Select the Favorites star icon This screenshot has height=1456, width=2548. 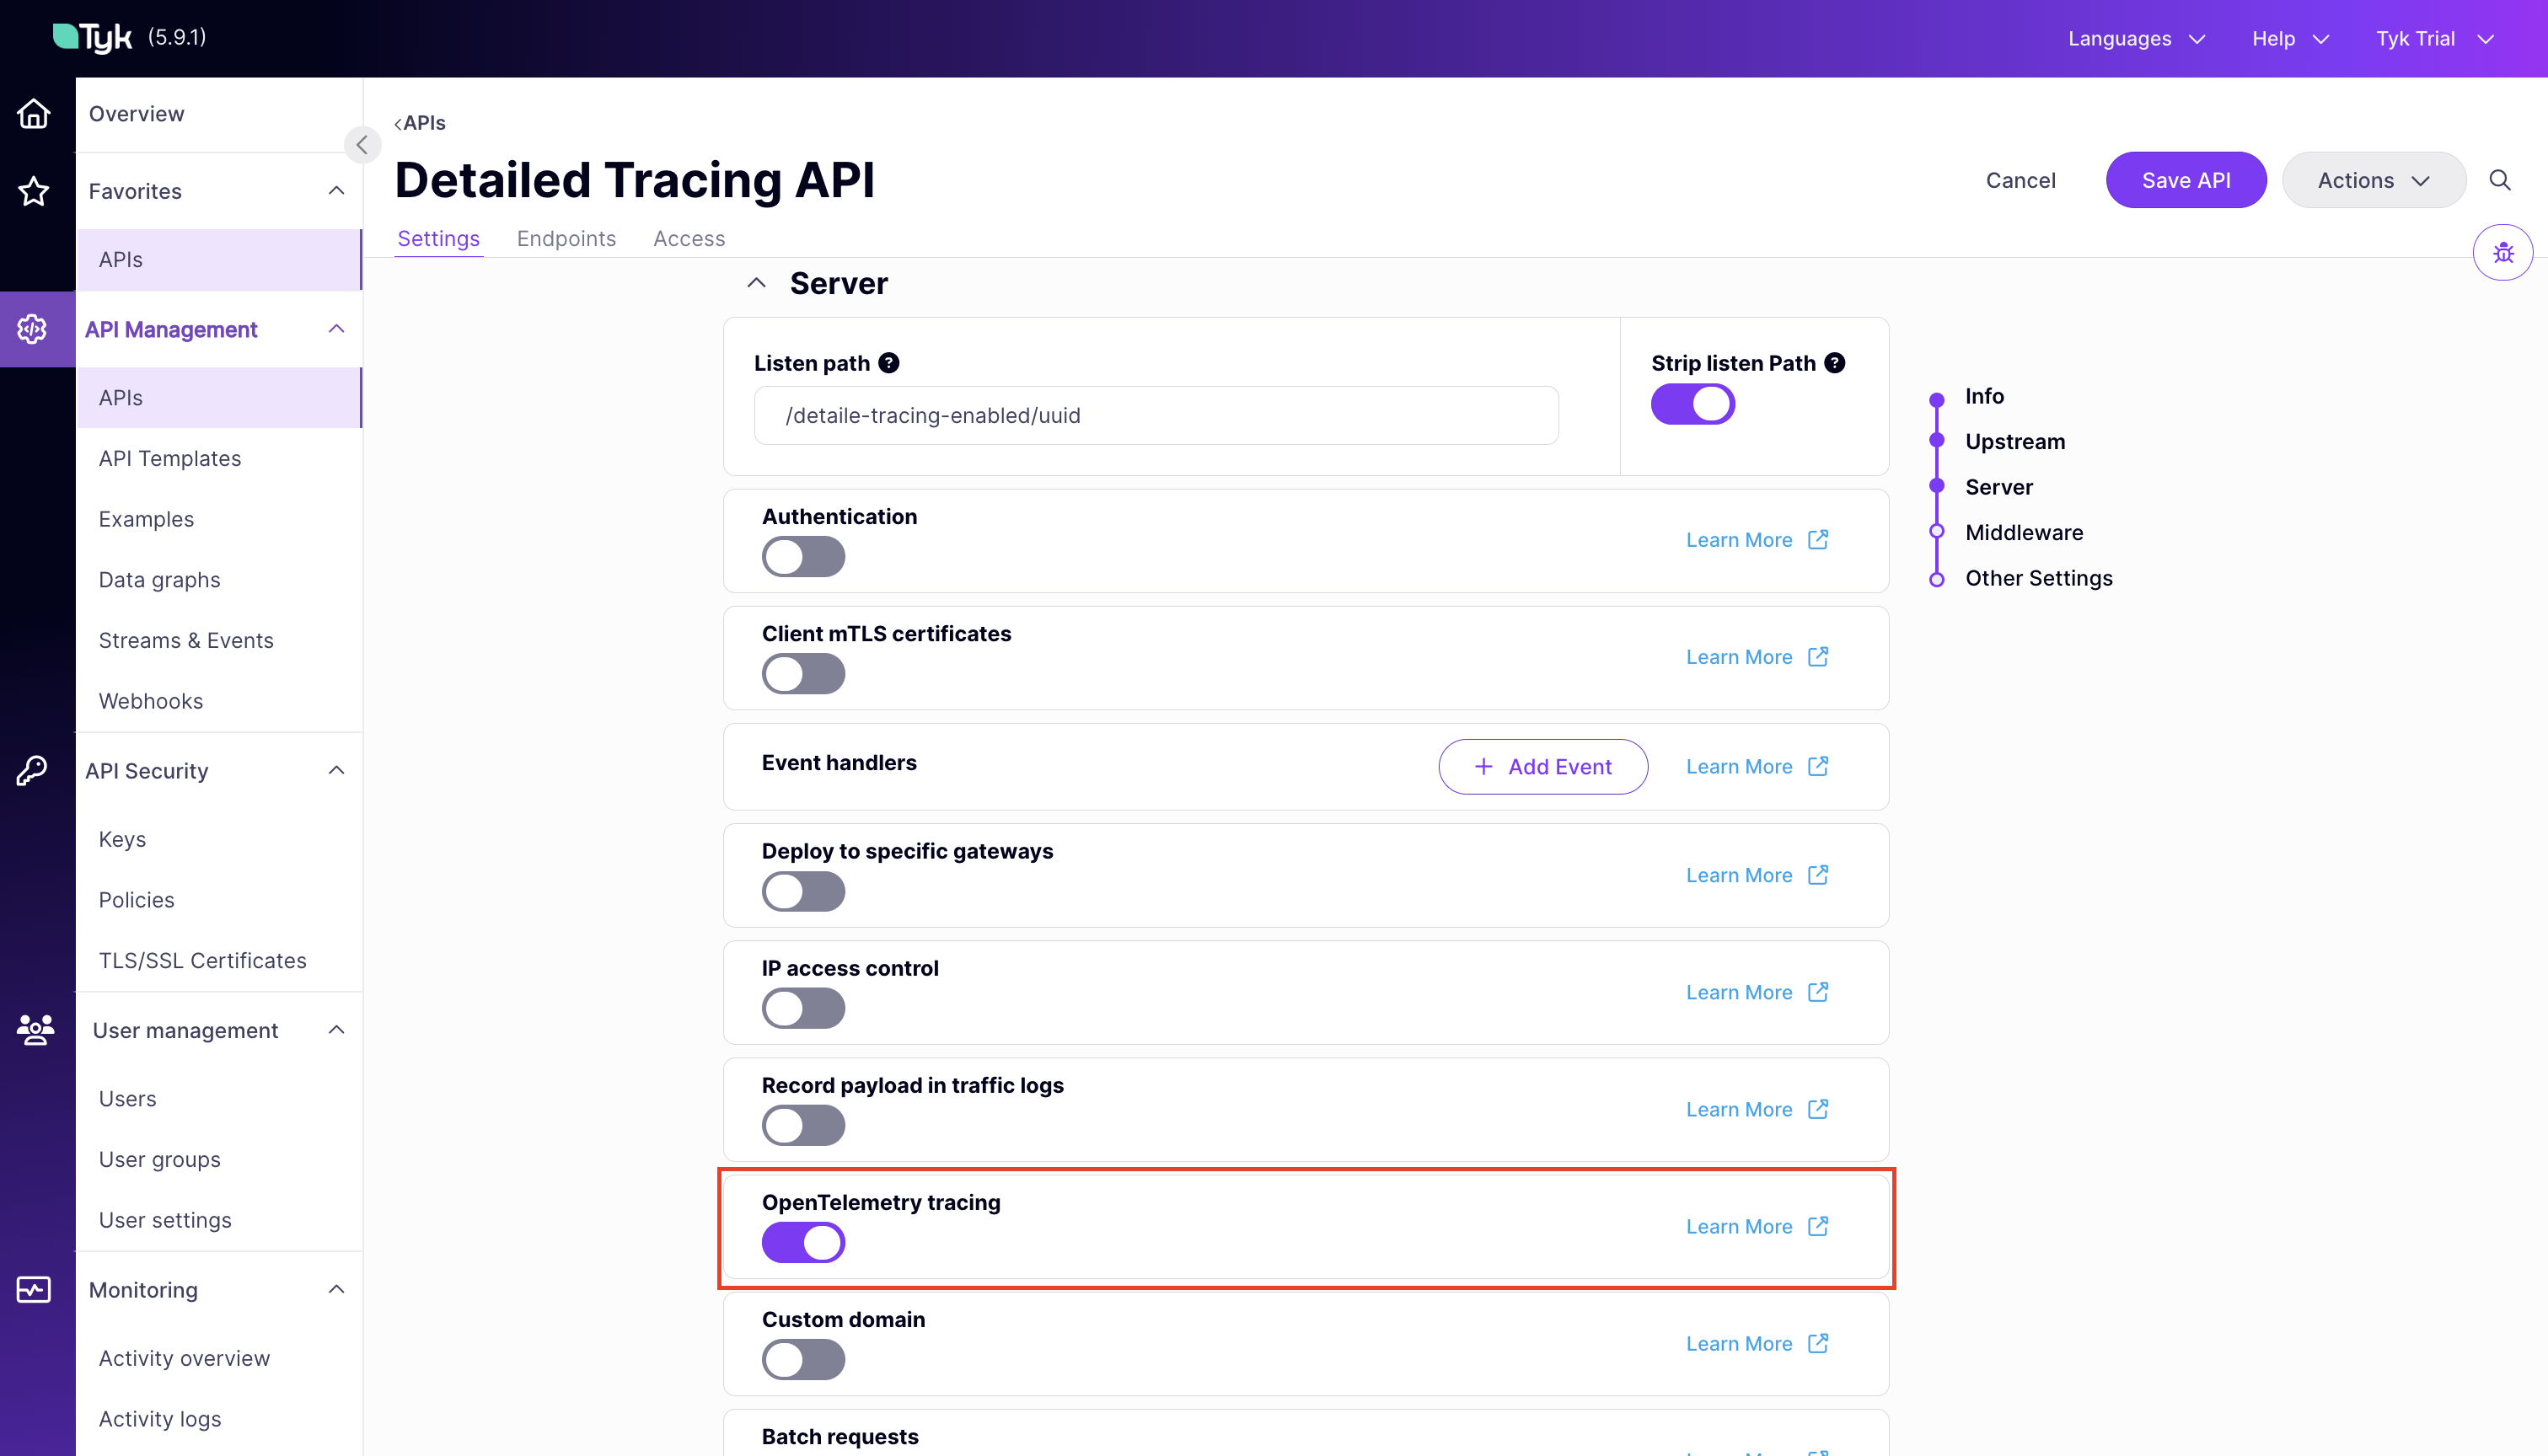pyautogui.click(x=33, y=191)
